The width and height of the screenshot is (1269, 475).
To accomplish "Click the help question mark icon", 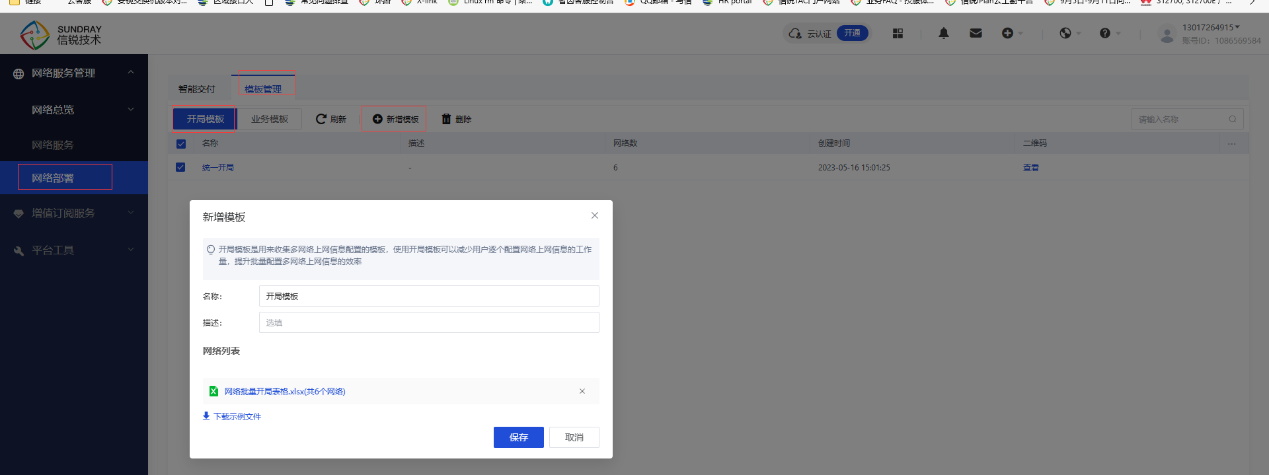I will click(1104, 33).
